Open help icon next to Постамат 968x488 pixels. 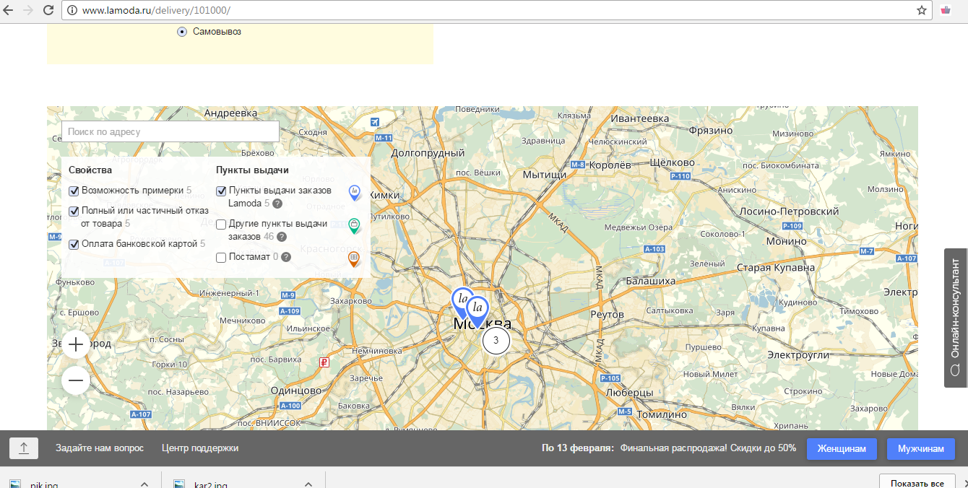286,257
